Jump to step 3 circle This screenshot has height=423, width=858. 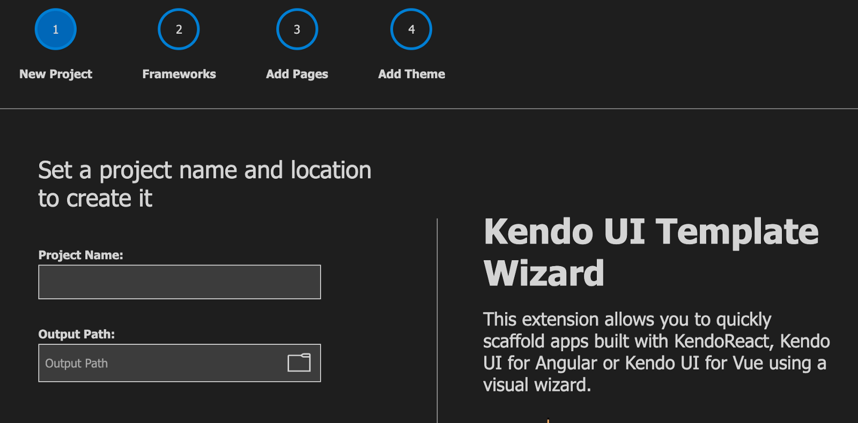point(297,29)
